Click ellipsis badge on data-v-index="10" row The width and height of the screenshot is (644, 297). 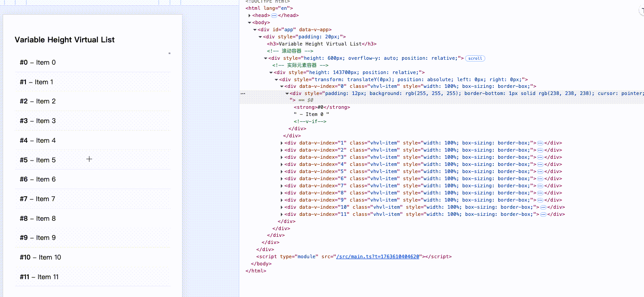(x=543, y=207)
